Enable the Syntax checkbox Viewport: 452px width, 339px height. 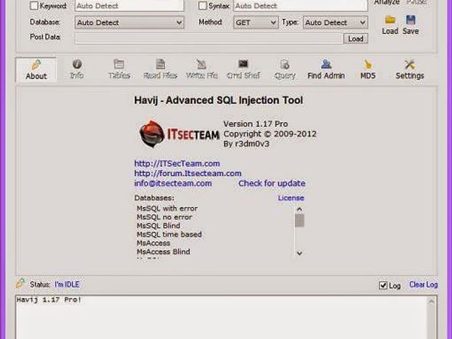[x=202, y=5]
